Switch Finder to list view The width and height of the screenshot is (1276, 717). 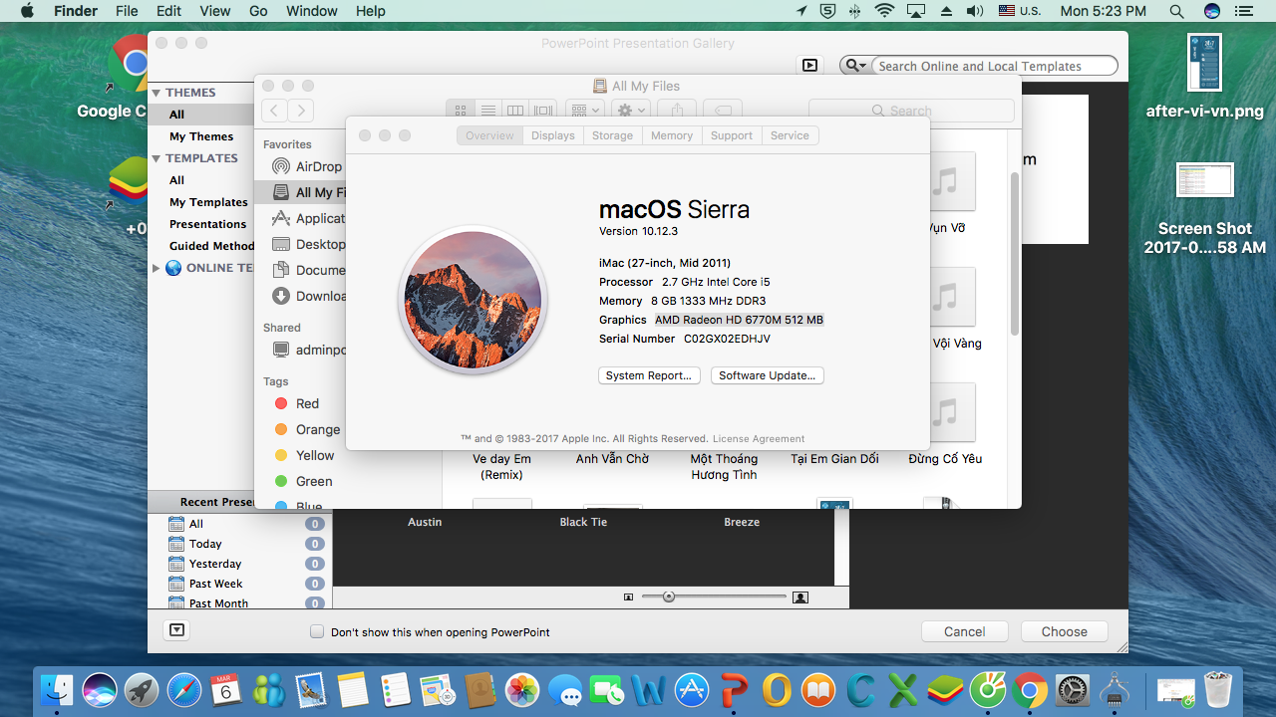pos(487,111)
